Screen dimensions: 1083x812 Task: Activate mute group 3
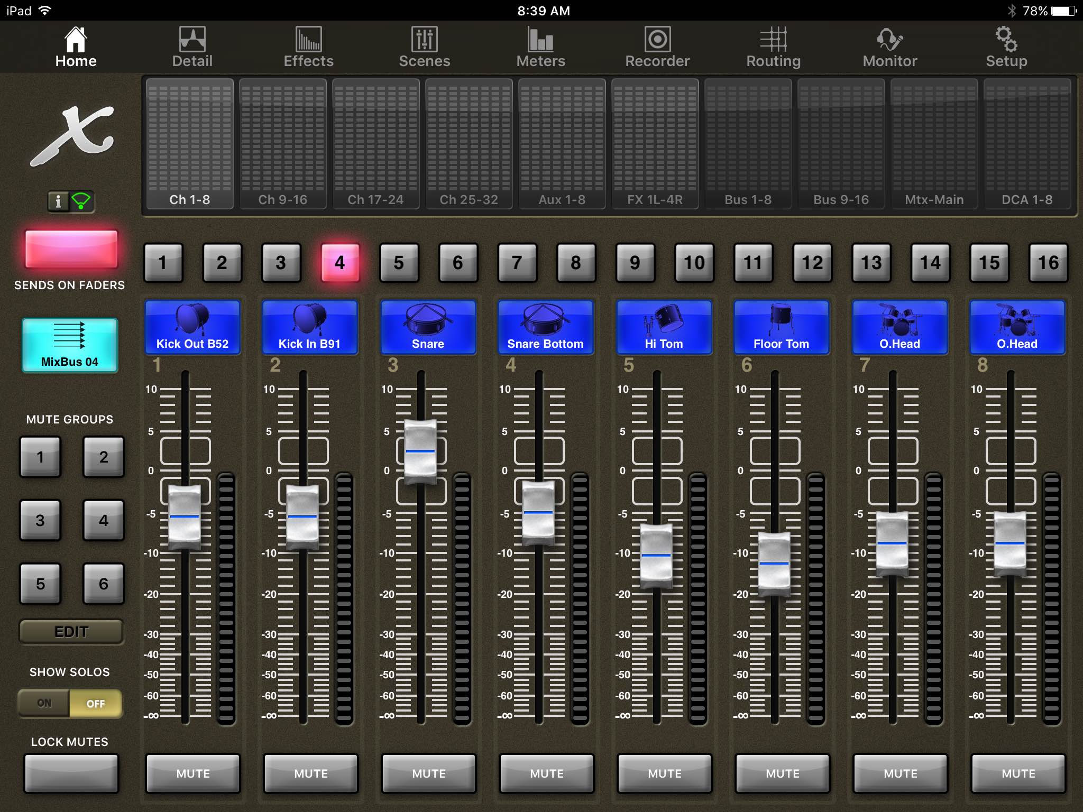(x=41, y=521)
